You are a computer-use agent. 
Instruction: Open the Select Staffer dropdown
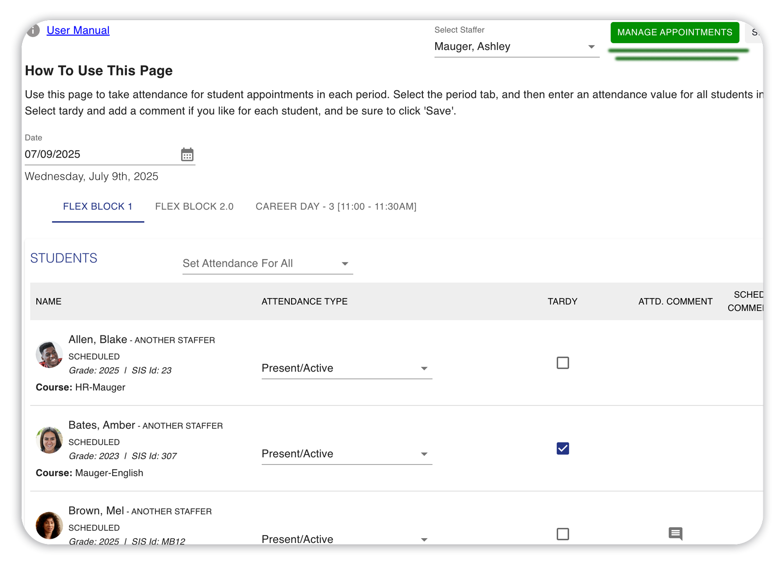coord(516,47)
